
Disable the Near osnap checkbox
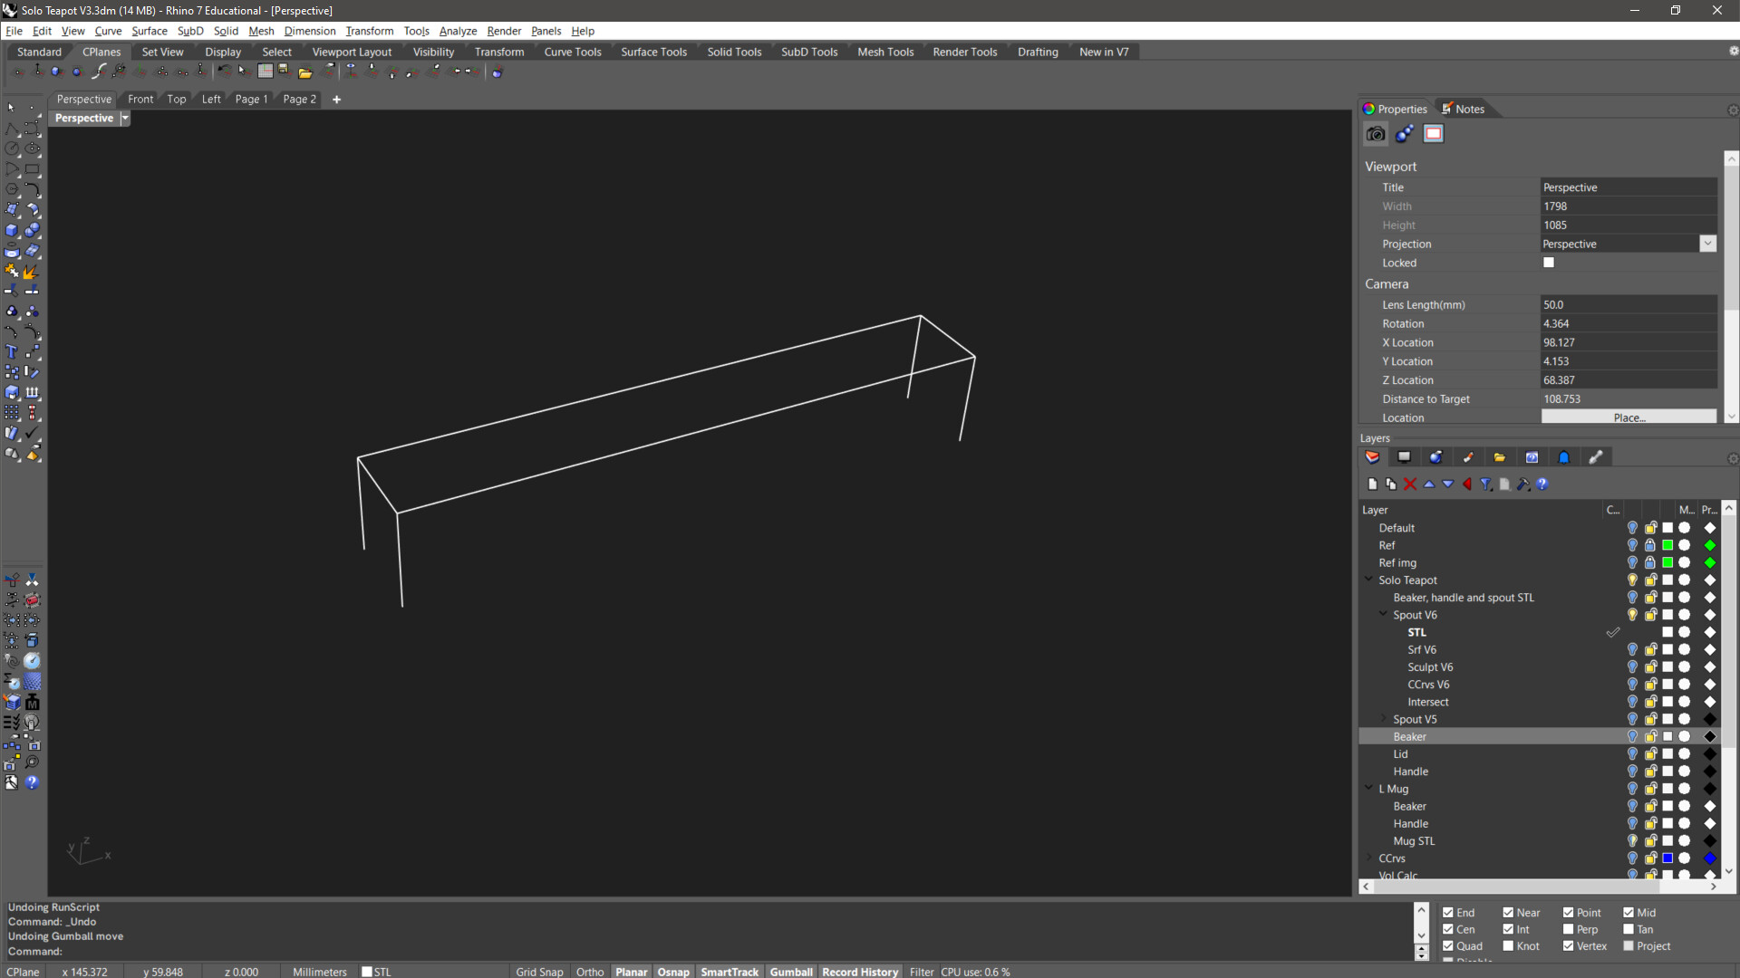1508,913
